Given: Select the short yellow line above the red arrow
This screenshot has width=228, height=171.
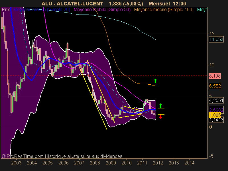Looking at the screenshot, I should [x=161, y=114].
